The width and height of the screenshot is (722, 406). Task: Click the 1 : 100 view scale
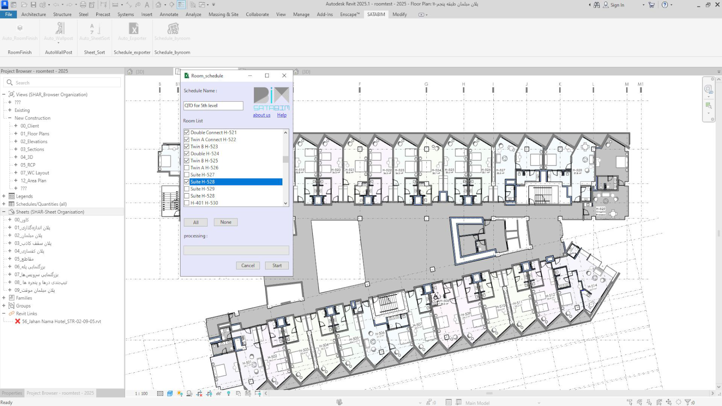point(141,394)
